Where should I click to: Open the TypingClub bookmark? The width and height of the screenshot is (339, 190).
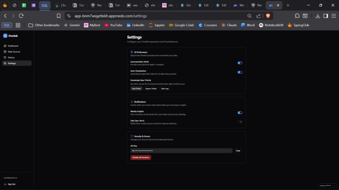point(298,25)
